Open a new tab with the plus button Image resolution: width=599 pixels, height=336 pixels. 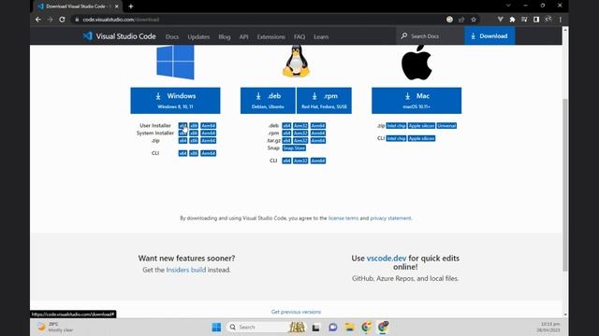131,7
